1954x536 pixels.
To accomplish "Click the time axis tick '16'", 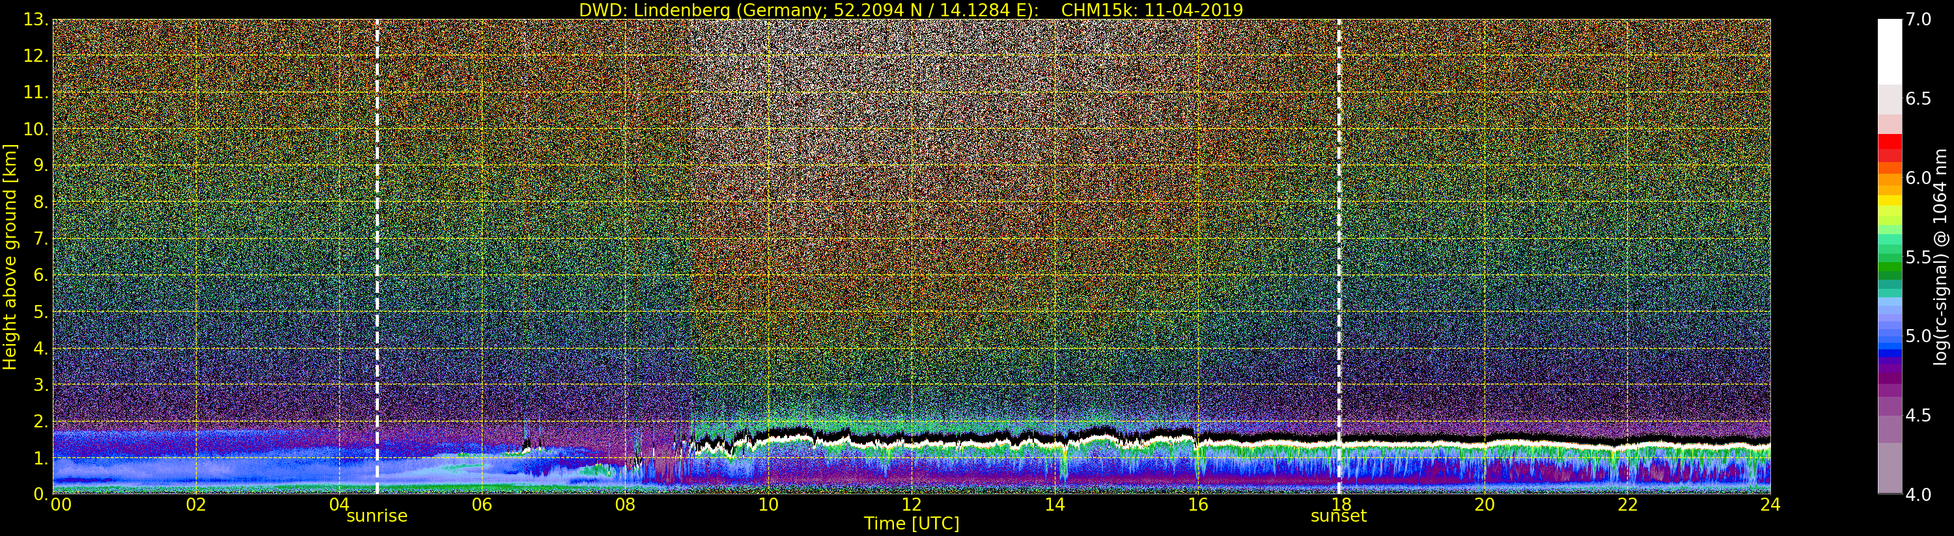I will [1198, 505].
